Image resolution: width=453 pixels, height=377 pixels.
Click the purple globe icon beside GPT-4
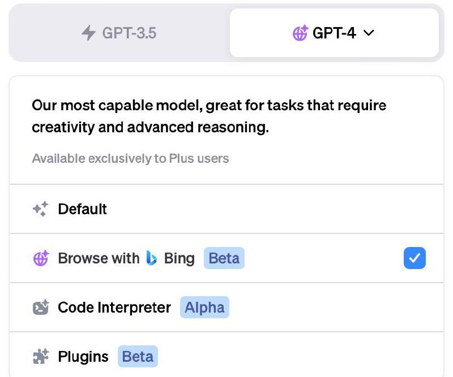coord(300,33)
